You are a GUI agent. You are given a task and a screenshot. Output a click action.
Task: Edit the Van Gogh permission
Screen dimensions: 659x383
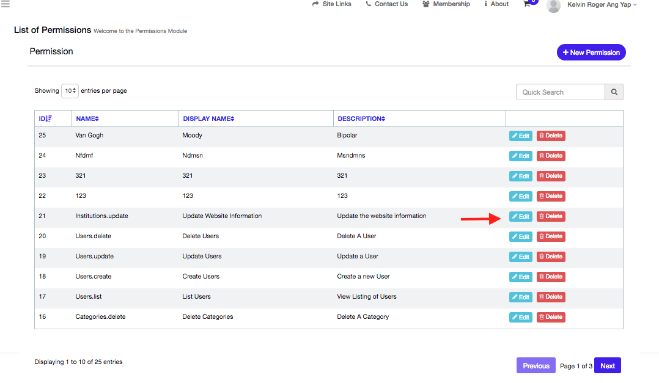click(x=520, y=136)
